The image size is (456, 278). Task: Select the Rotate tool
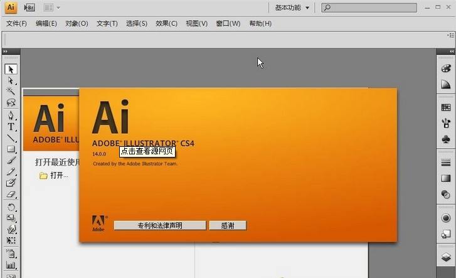11,207
